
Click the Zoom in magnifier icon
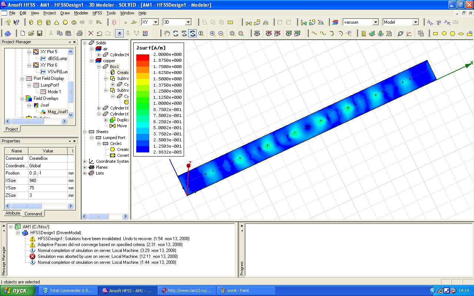(213, 34)
